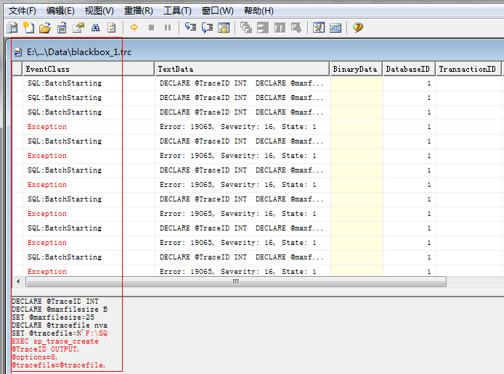504x374 pixels.
Task: Click the Clear Trace Window icon
Action: pos(112,28)
